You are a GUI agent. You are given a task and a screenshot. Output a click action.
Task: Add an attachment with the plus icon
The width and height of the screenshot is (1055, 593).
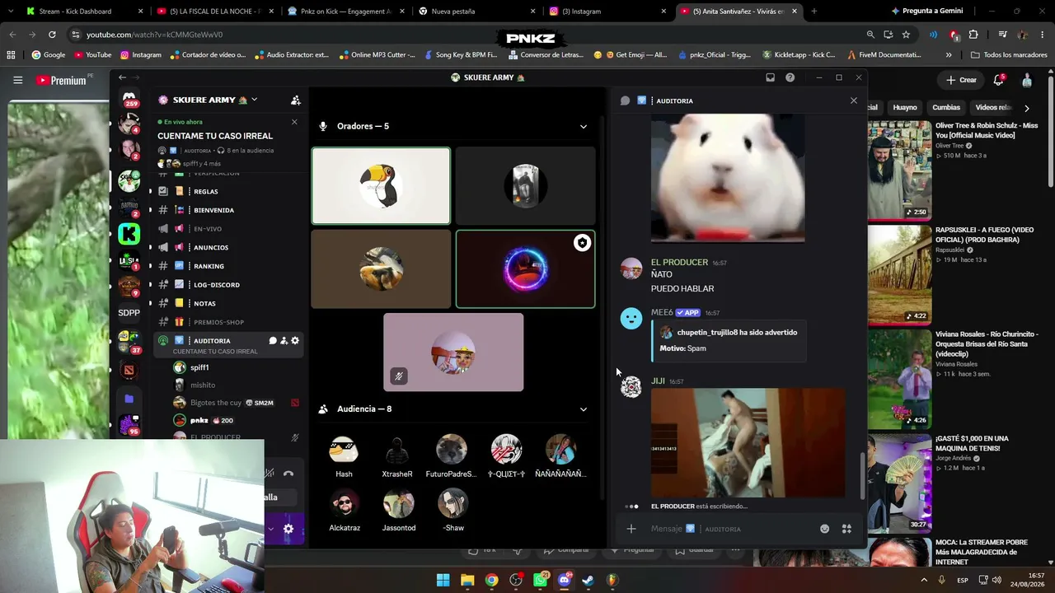(631, 529)
